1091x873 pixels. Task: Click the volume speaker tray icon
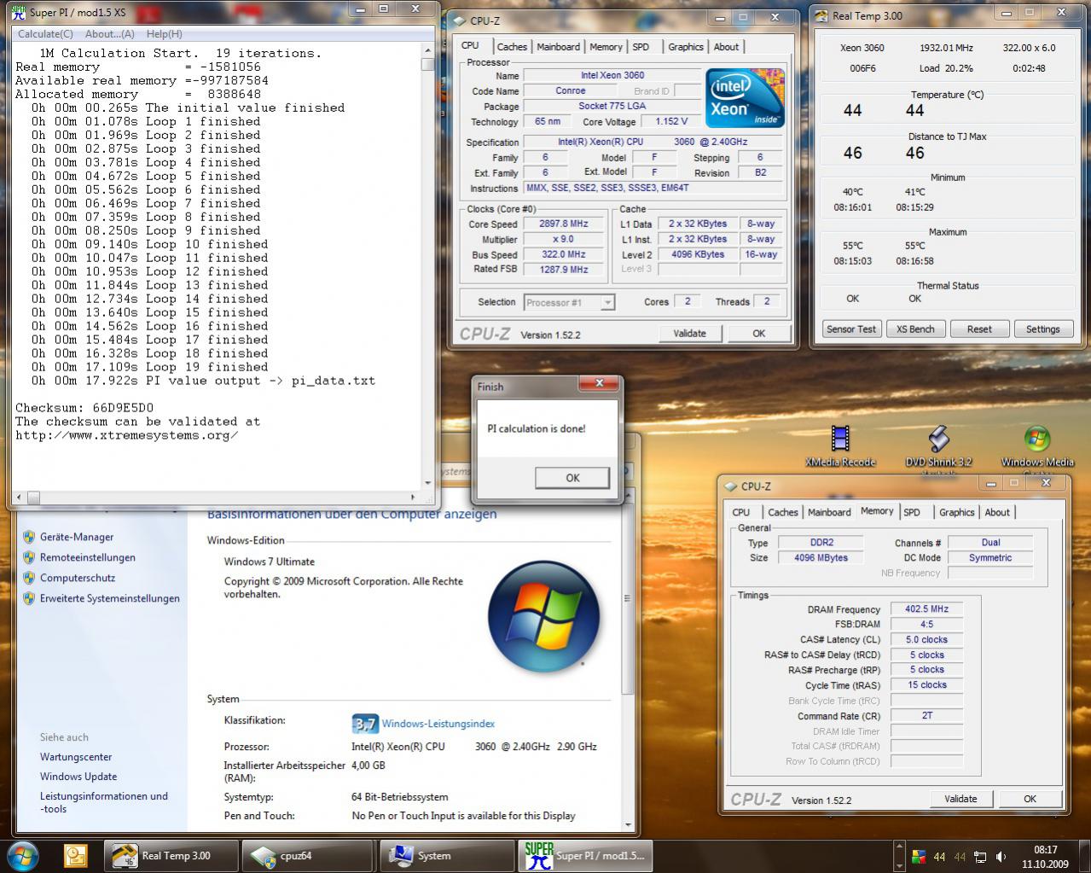[1001, 857]
